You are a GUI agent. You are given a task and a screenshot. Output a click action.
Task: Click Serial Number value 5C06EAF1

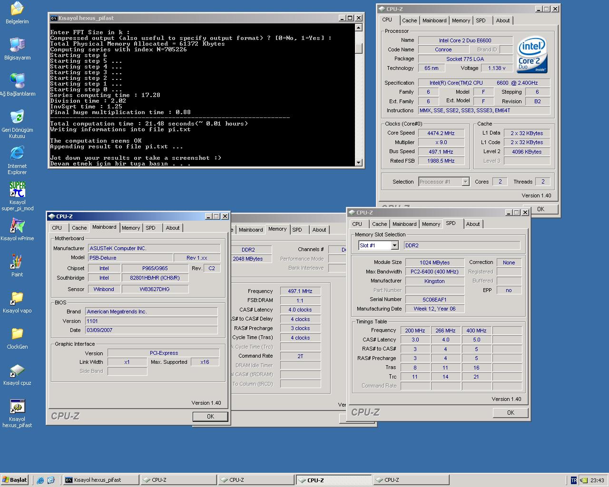click(434, 300)
